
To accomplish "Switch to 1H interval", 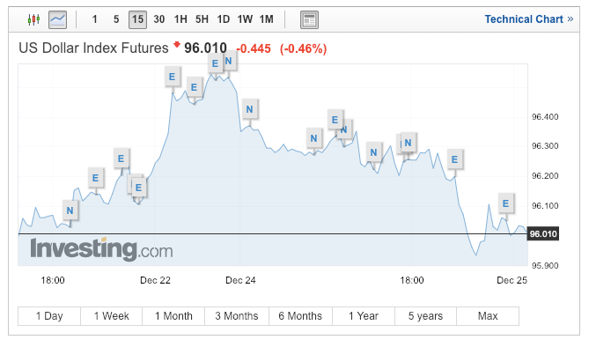I will pyautogui.click(x=180, y=19).
